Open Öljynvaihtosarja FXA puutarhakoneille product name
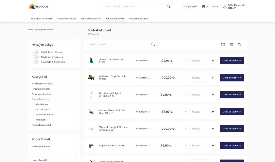The height and width of the screenshot is (162, 275). tap(113, 129)
